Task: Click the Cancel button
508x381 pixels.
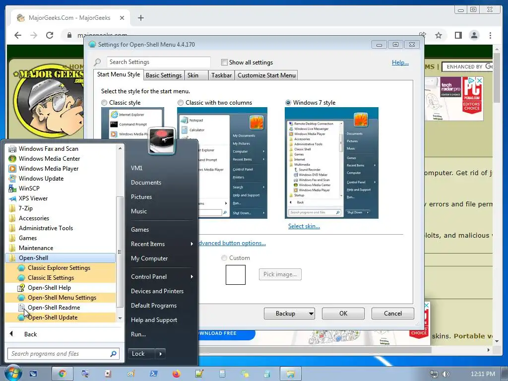Action: (393, 314)
